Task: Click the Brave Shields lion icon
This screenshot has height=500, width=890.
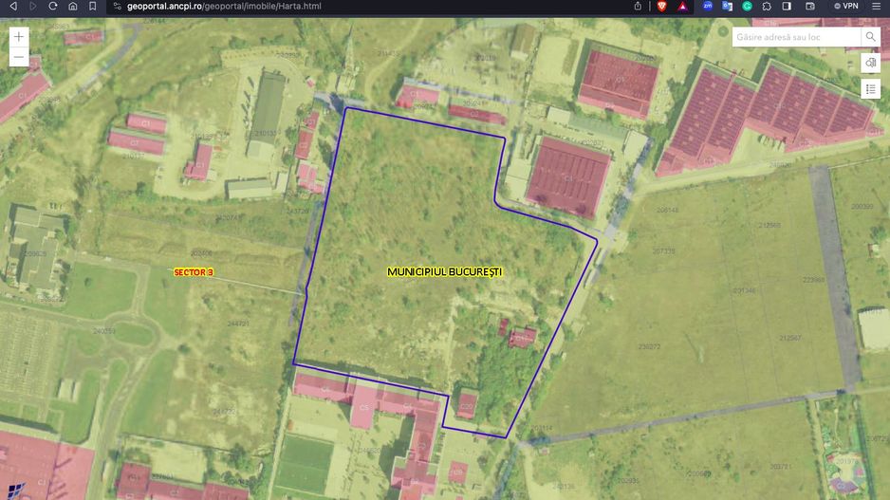Action: tap(661, 6)
